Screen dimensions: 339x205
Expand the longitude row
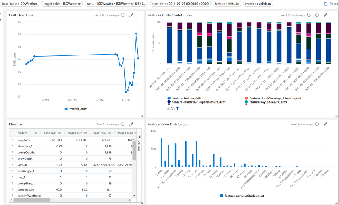click(12, 140)
